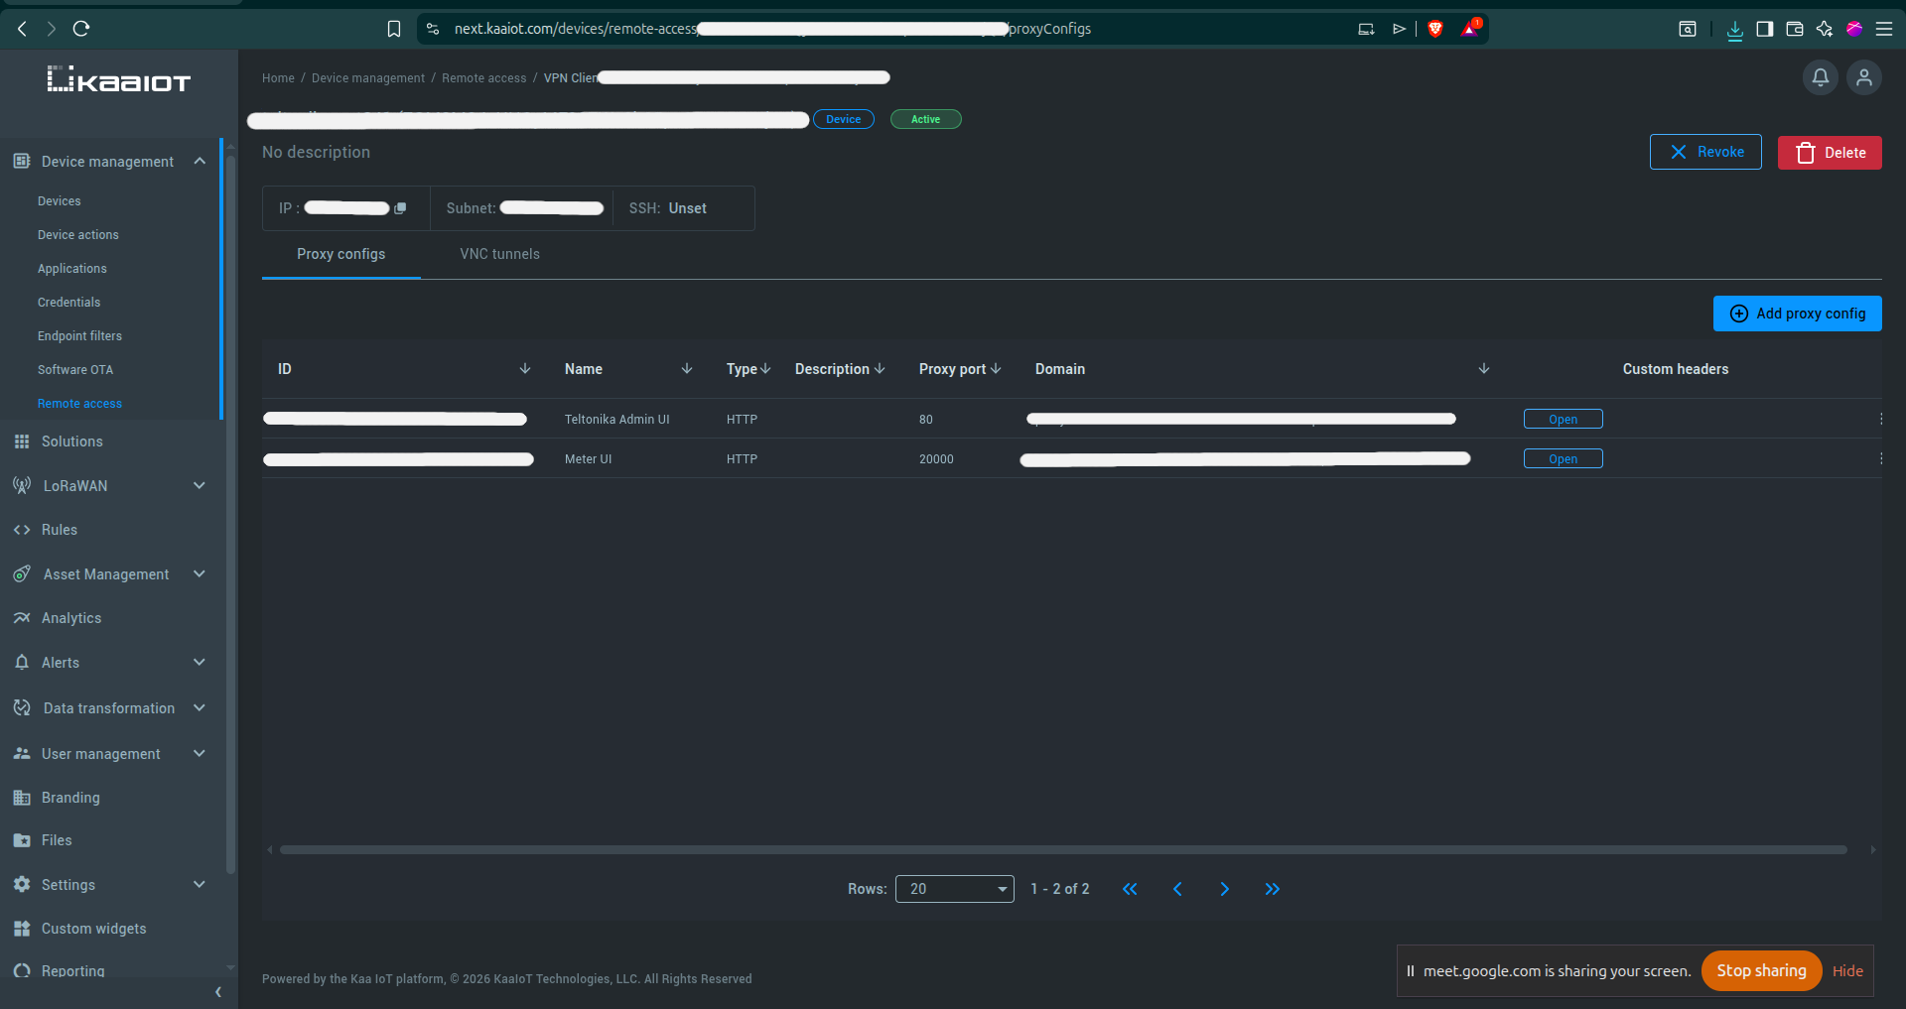Image resolution: width=1906 pixels, height=1009 pixels.
Task: Sort the table by Name
Action: pyautogui.click(x=686, y=368)
